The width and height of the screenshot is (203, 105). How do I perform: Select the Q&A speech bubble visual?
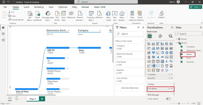(x=158, y=66)
